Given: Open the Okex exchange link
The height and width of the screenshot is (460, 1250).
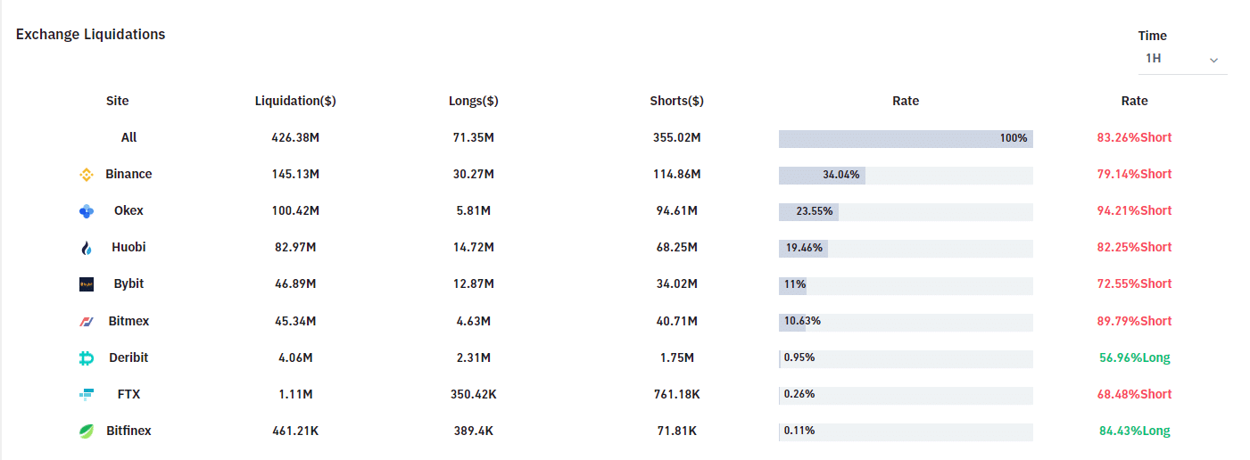Looking at the screenshot, I should (128, 210).
